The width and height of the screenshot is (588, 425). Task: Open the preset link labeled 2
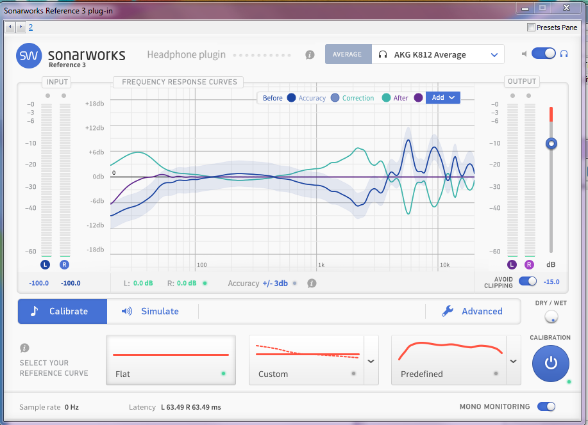click(x=31, y=28)
